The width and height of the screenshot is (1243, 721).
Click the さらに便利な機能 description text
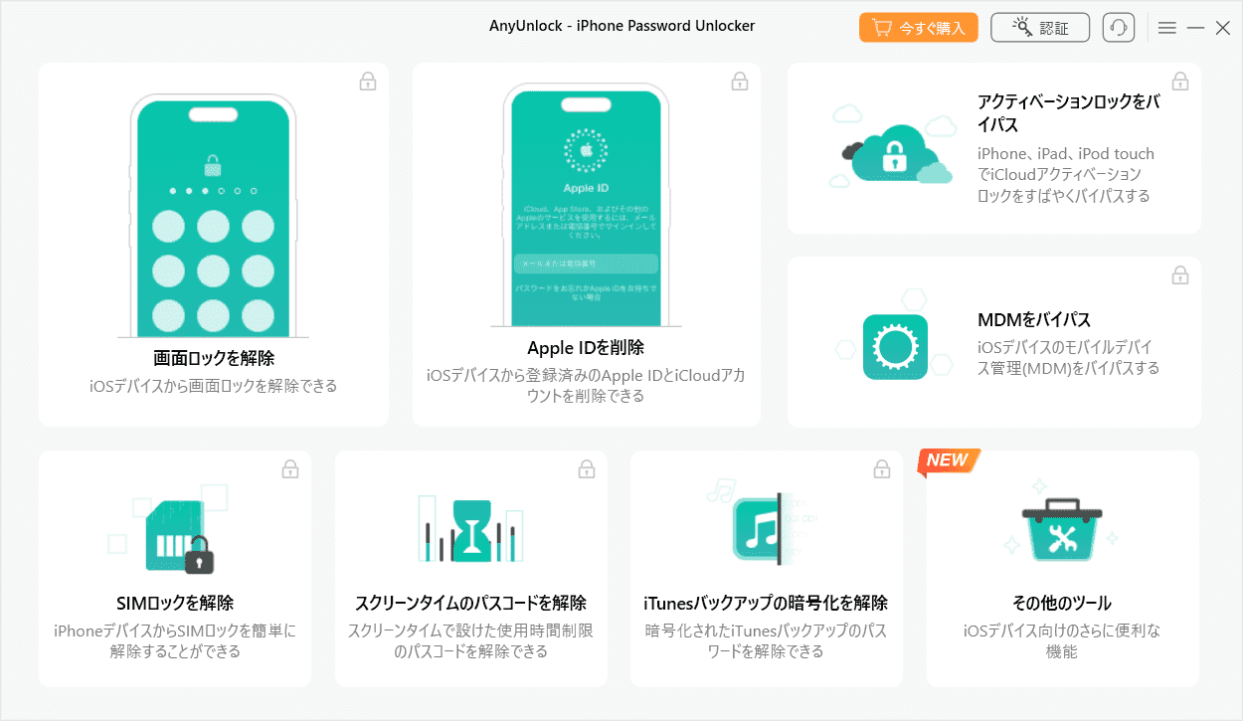click(x=1061, y=641)
